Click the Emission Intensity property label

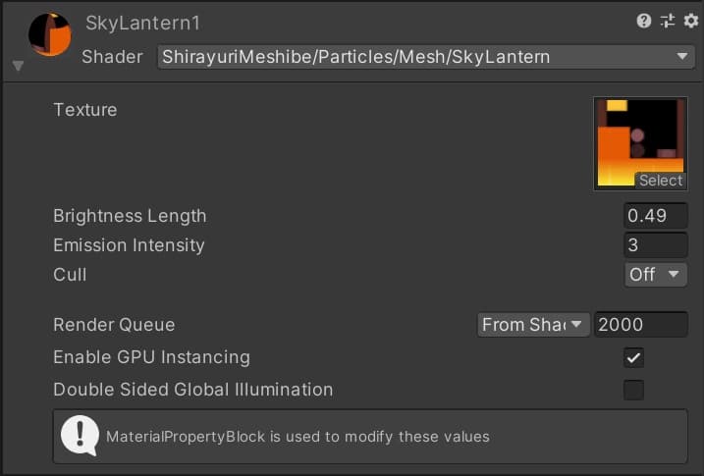coord(129,245)
